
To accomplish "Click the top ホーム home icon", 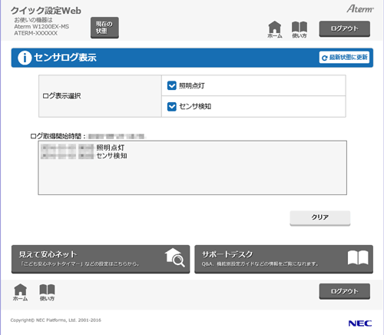I will point(275,29).
